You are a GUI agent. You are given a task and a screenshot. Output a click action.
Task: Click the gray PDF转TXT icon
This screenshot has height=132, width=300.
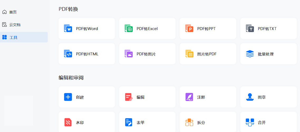[x=250, y=28]
